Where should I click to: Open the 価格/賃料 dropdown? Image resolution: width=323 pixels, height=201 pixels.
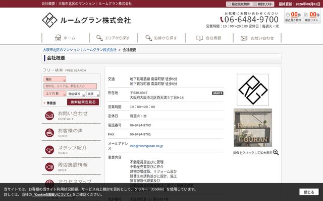[x=76, y=94]
